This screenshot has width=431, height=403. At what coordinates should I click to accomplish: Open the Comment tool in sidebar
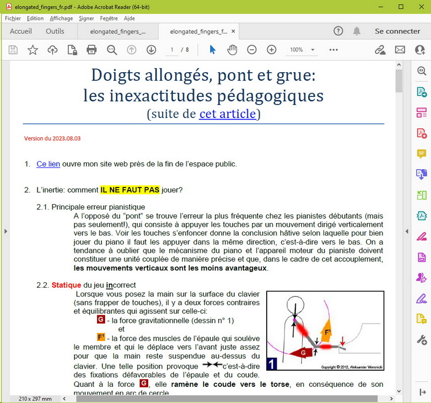click(x=421, y=154)
